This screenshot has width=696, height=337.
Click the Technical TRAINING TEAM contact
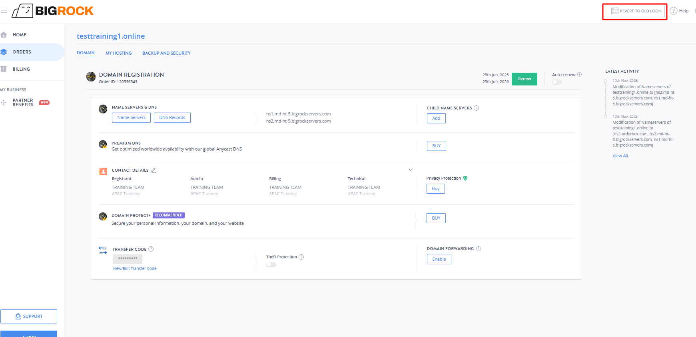364,187
